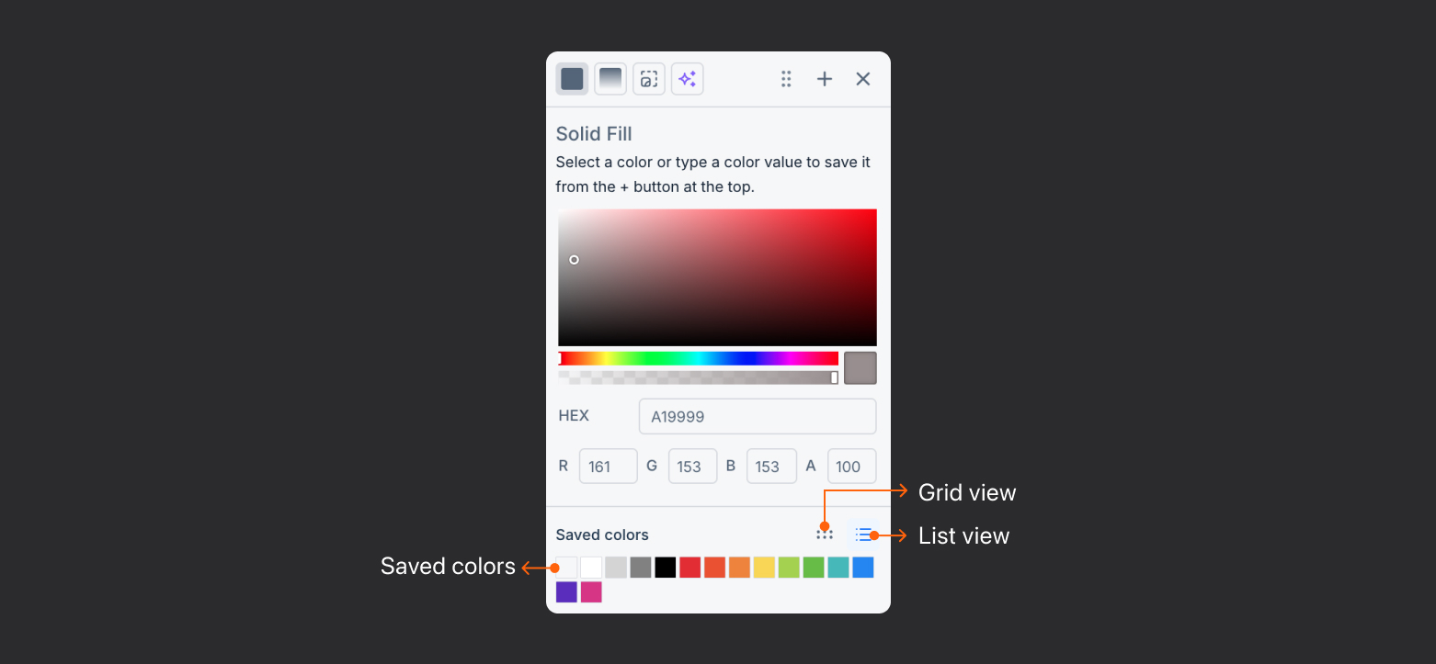Click the drag handle dots icon
The width and height of the screenshot is (1436, 664).
click(x=786, y=79)
